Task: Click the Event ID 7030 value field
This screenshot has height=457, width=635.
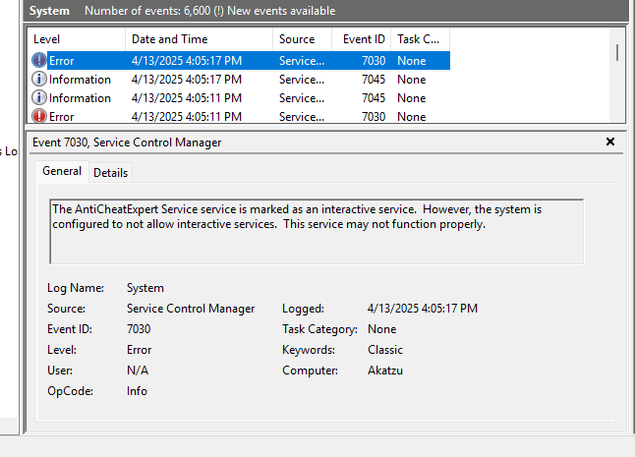Action: pyautogui.click(x=139, y=329)
